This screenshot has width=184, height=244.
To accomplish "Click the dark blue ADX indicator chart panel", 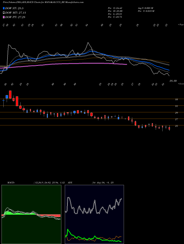I will (x=94, y=214).
